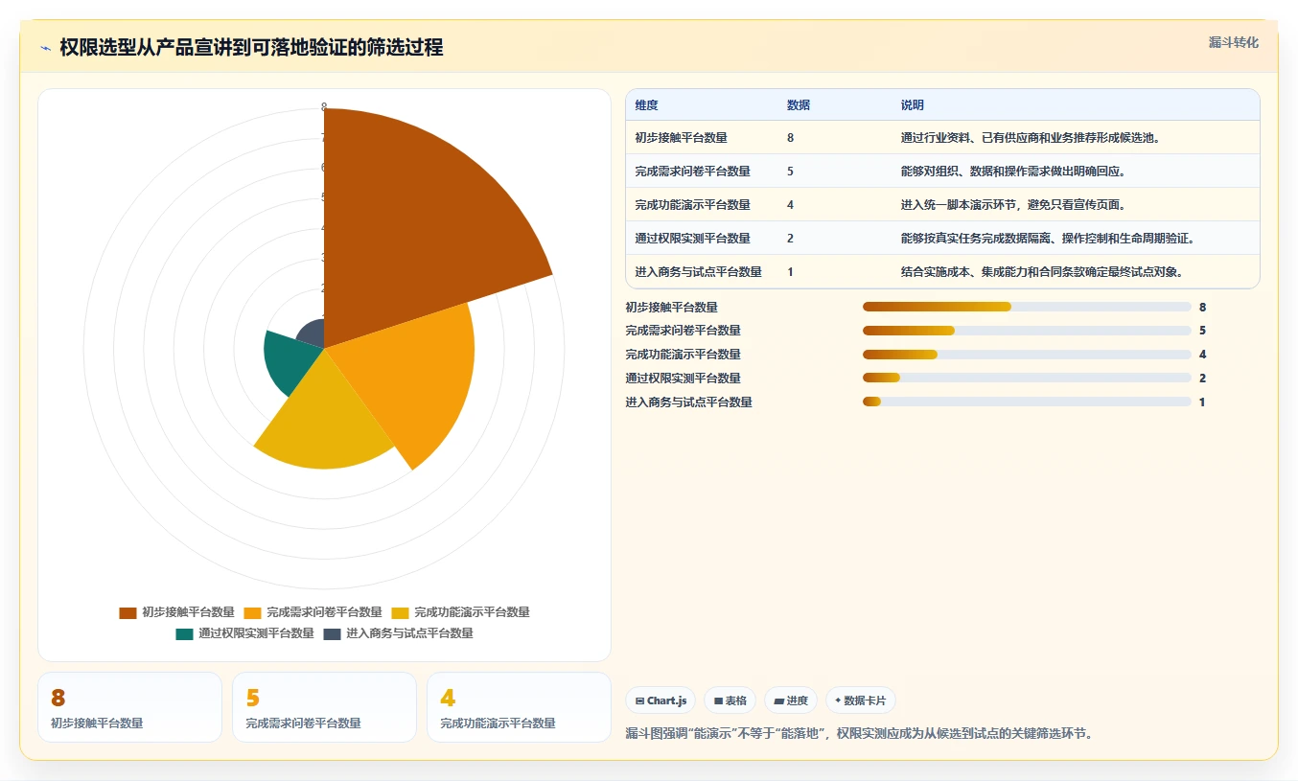Click the axis label 8 atop chart
1298x781 pixels.
(x=324, y=107)
